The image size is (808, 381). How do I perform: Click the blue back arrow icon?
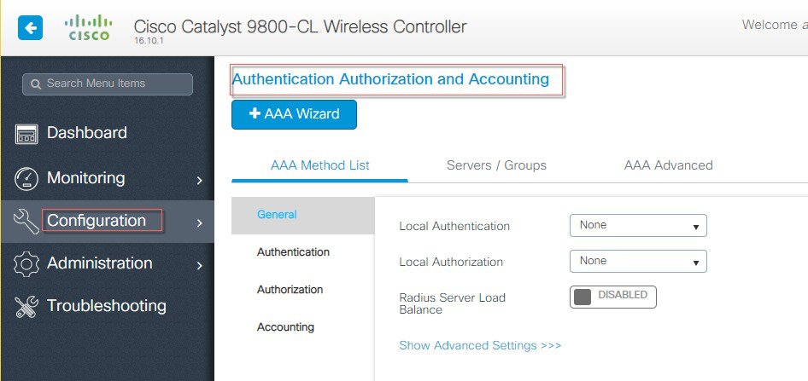pyautogui.click(x=30, y=28)
